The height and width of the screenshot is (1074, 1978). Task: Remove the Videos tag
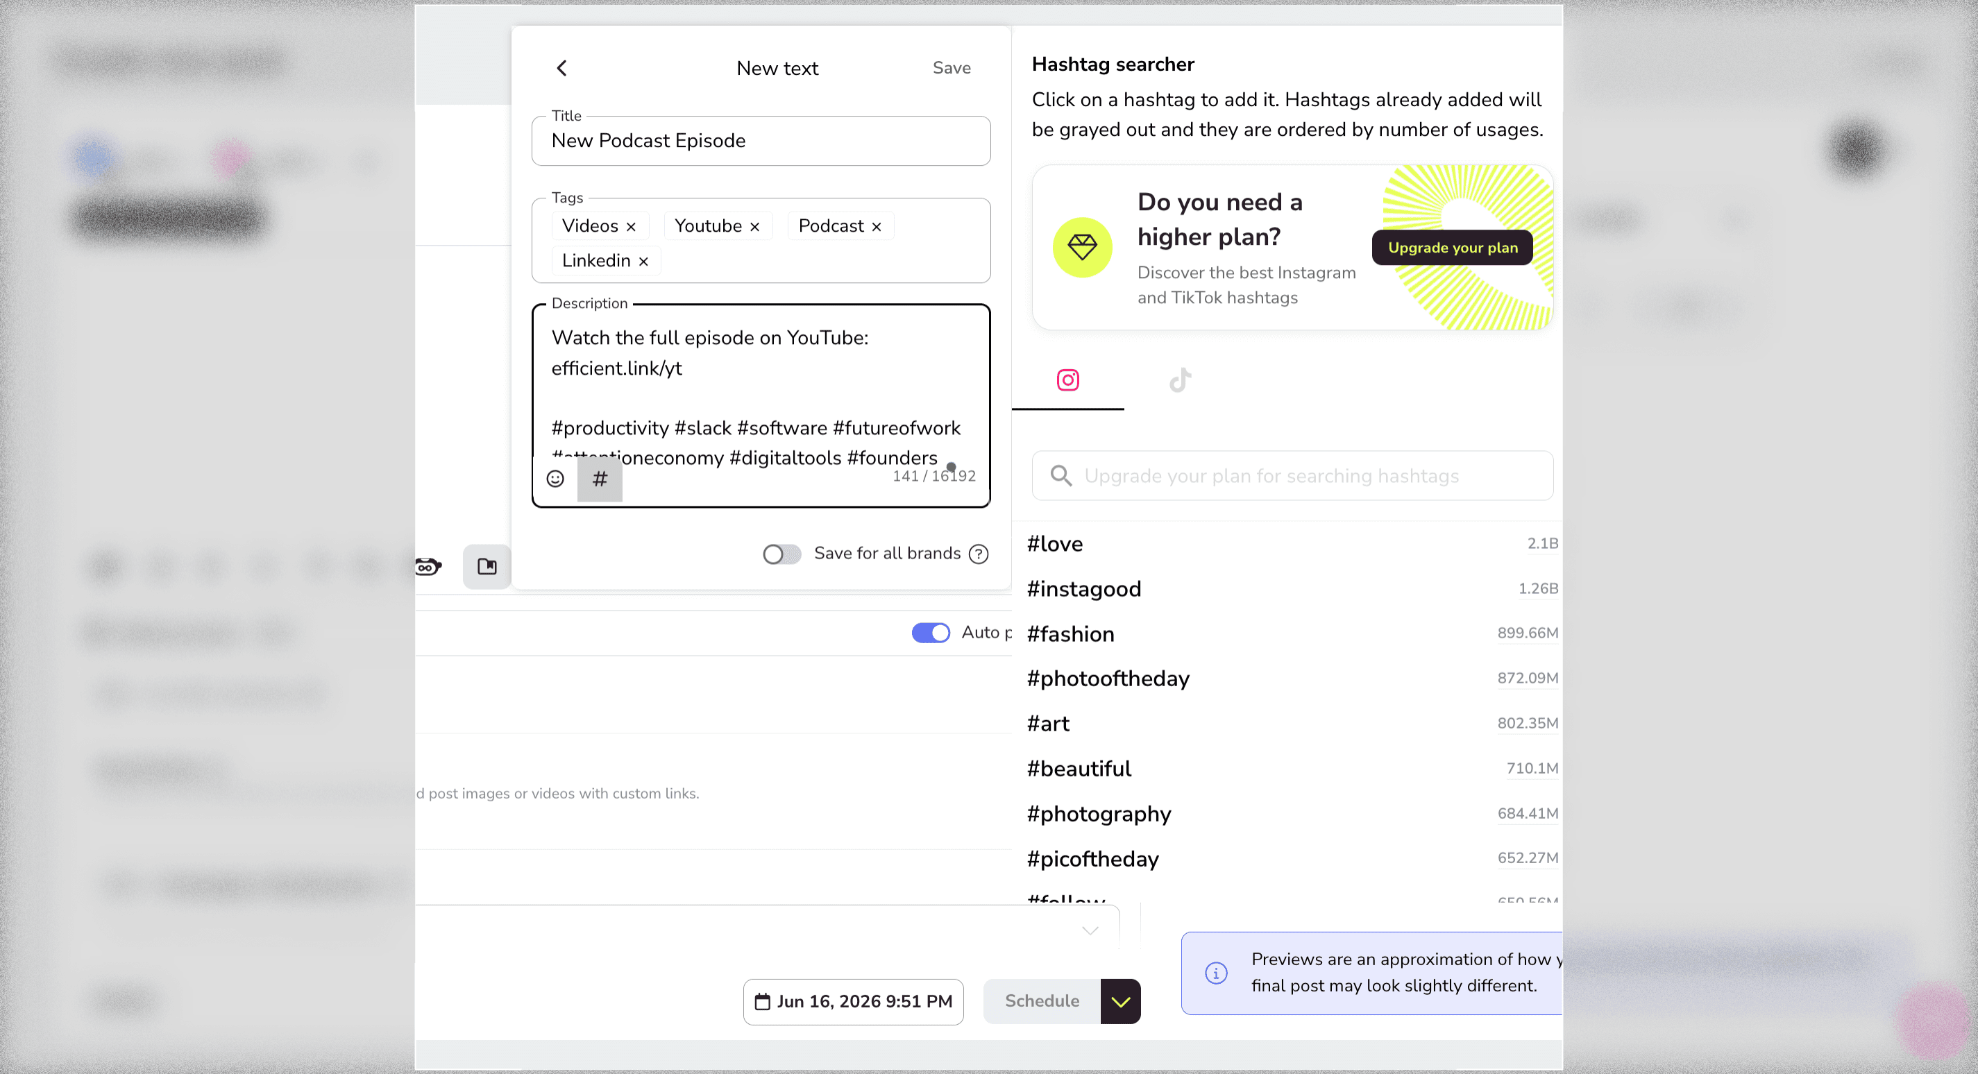631,226
